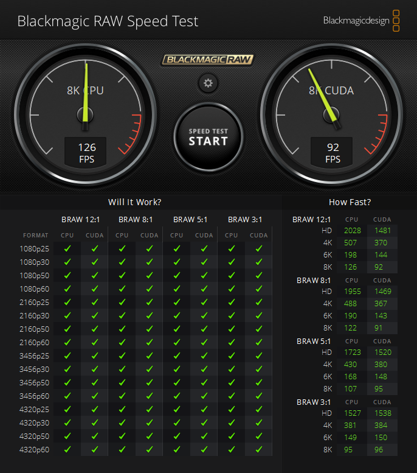Click the 3456p50 BRAW 5:1 CPU checkmark
The height and width of the screenshot is (473, 417).
pos(177,382)
